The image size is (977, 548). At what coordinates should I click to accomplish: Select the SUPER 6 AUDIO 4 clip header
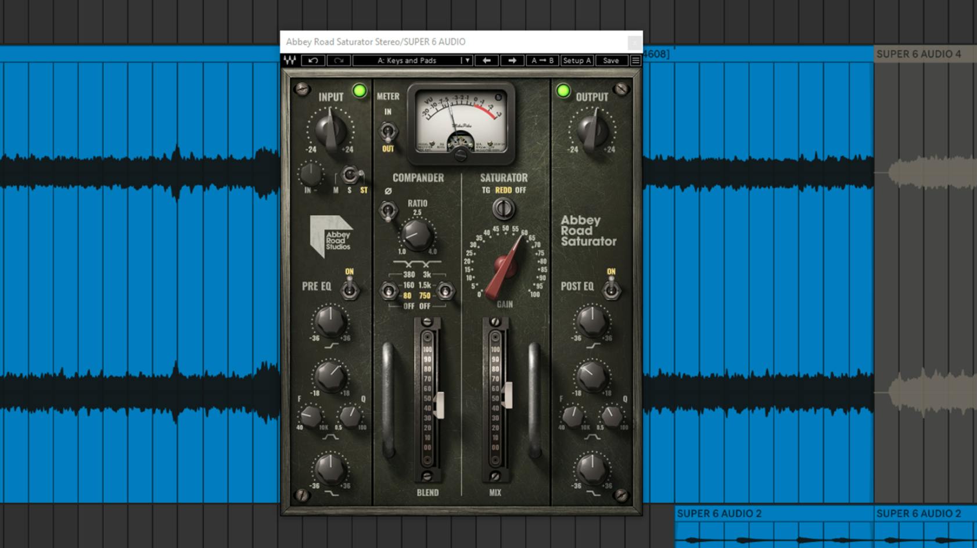[925, 54]
